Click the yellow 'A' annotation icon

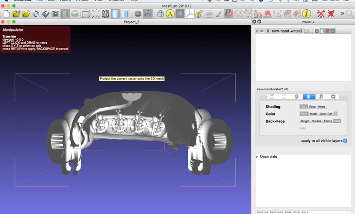click(x=170, y=14)
